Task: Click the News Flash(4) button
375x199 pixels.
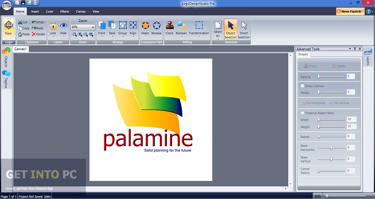Action: tap(350, 12)
